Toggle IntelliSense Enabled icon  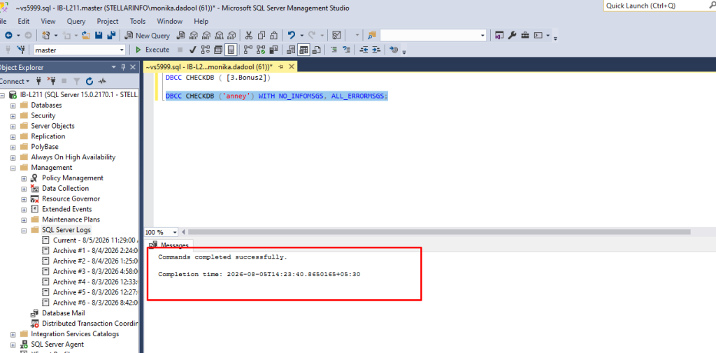click(x=231, y=50)
